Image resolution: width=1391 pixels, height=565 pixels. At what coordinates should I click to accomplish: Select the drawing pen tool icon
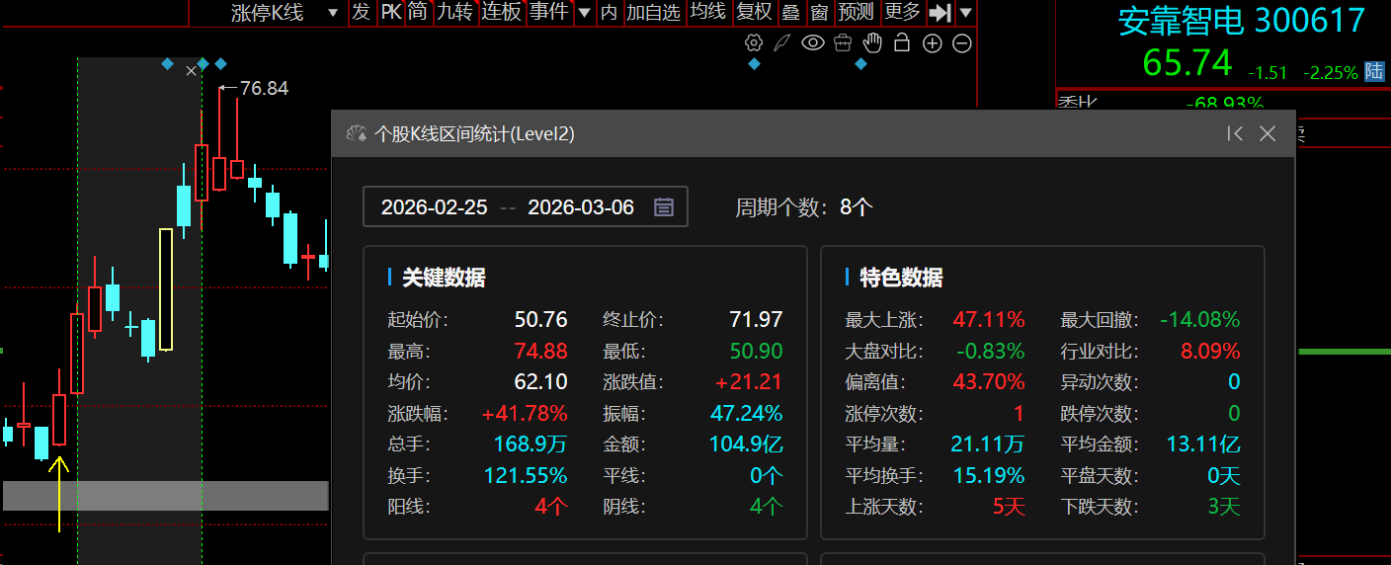coord(782,42)
